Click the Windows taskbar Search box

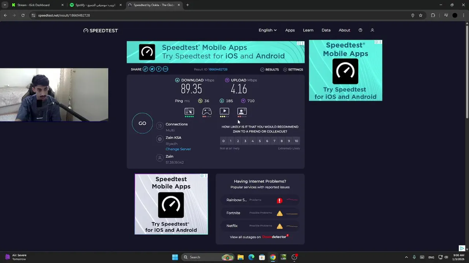pos(207,257)
